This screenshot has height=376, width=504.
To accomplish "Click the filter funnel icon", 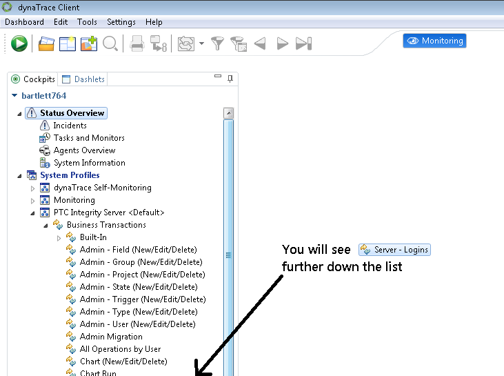I will coord(217,43).
